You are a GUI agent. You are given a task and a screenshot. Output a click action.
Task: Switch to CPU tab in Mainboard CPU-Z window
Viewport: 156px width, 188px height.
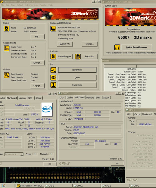[x=62, y=97]
